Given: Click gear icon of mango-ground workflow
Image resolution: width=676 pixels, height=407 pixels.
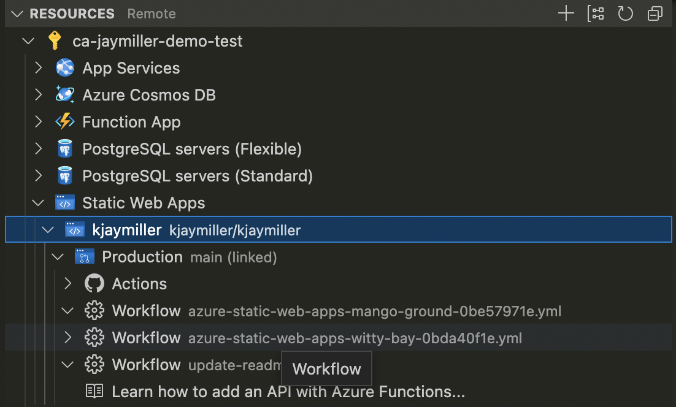Looking at the screenshot, I should [94, 311].
